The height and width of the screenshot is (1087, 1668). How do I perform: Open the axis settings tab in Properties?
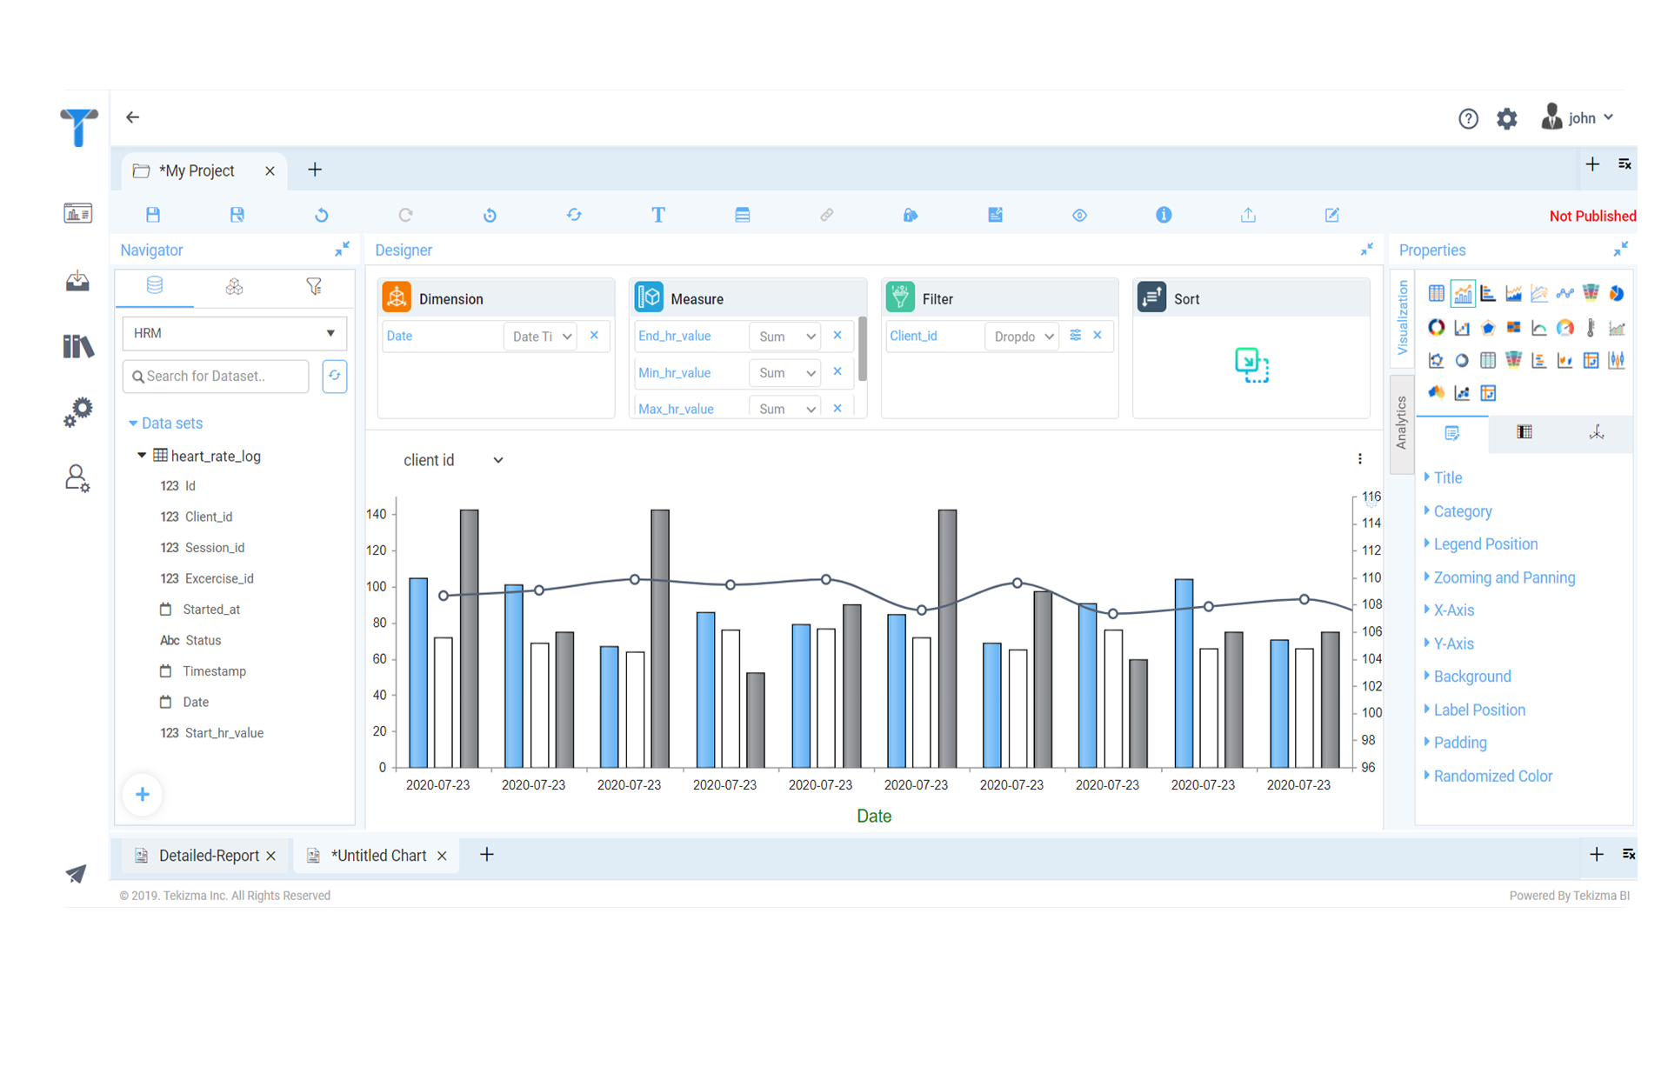[x=1597, y=433]
